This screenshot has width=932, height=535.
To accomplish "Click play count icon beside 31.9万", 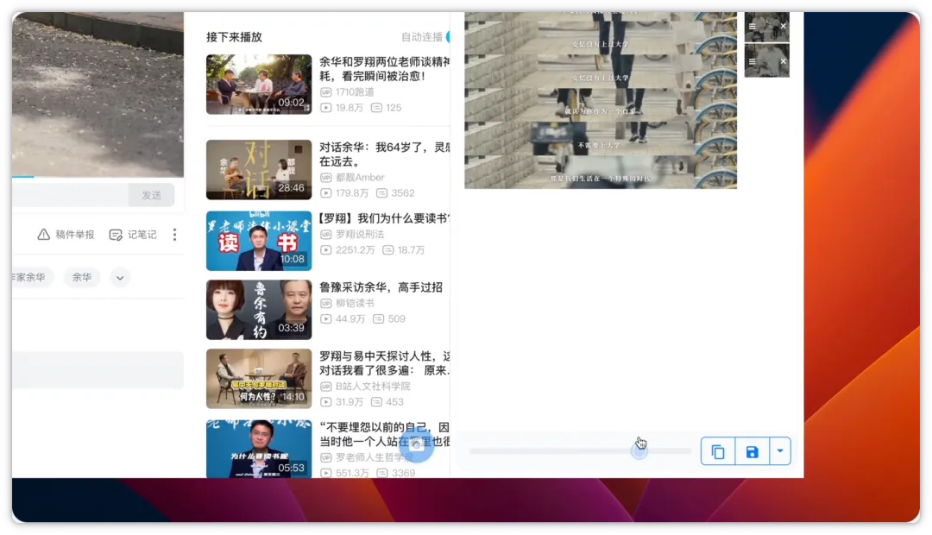I will [325, 402].
